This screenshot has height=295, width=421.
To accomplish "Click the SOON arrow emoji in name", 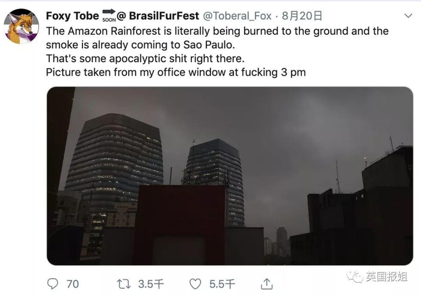I will [x=109, y=14].
